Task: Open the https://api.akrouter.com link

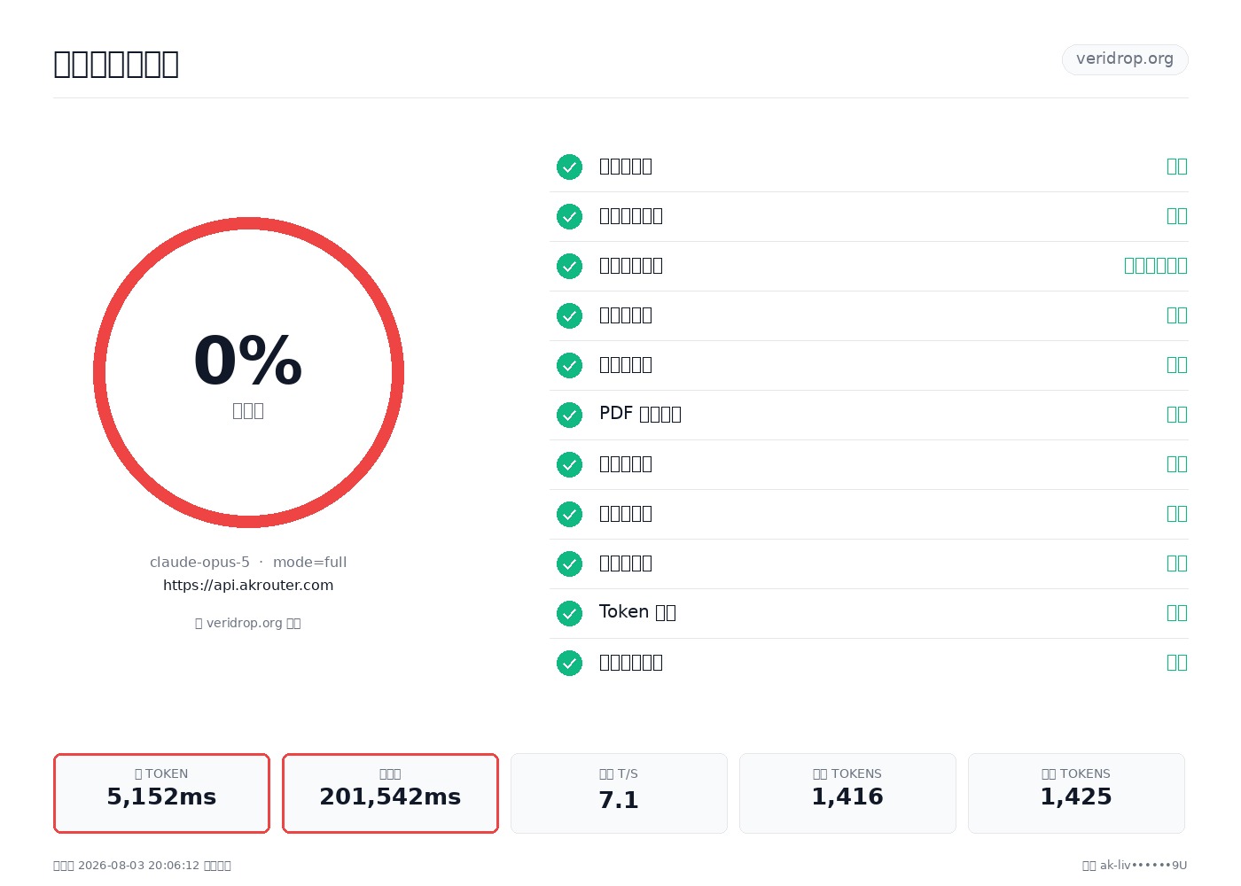Action: point(248,585)
